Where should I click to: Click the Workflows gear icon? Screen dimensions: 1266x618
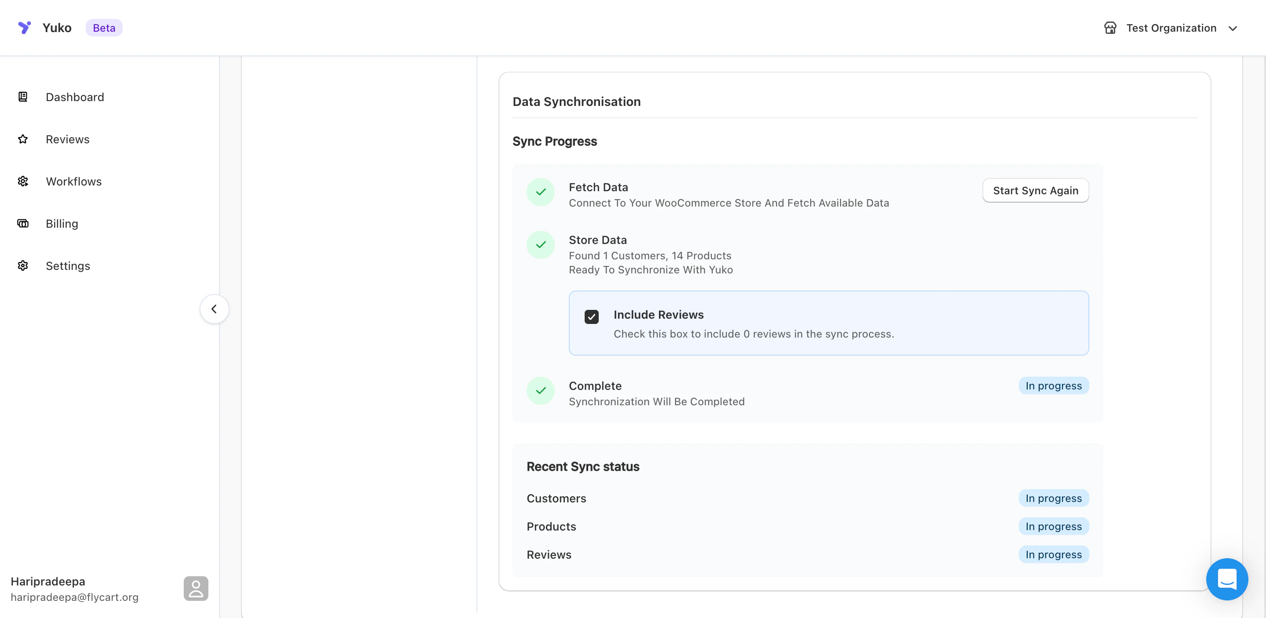[22, 181]
